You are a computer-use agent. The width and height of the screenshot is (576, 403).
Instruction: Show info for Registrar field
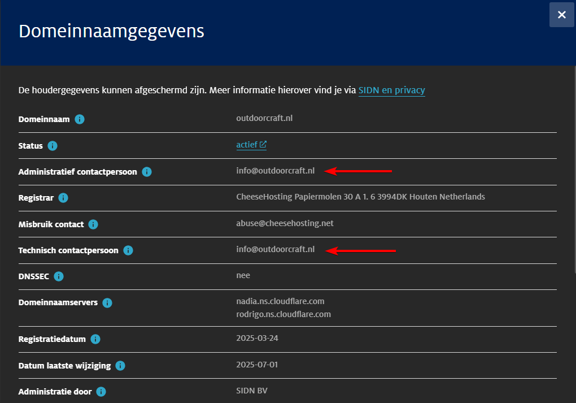tap(63, 198)
